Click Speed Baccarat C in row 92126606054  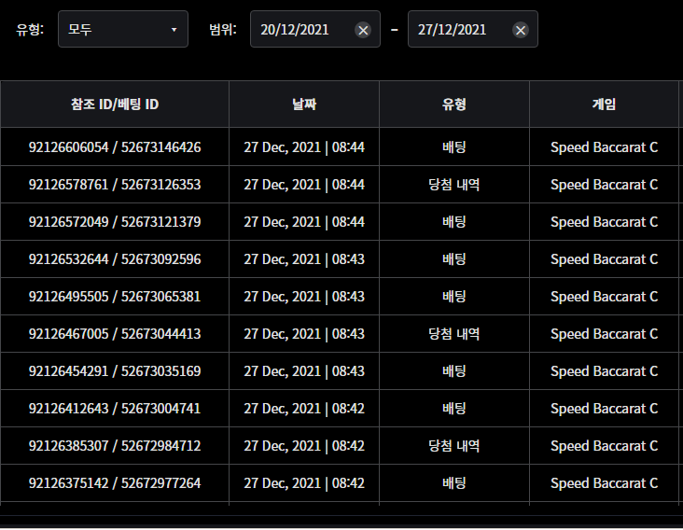tap(605, 147)
